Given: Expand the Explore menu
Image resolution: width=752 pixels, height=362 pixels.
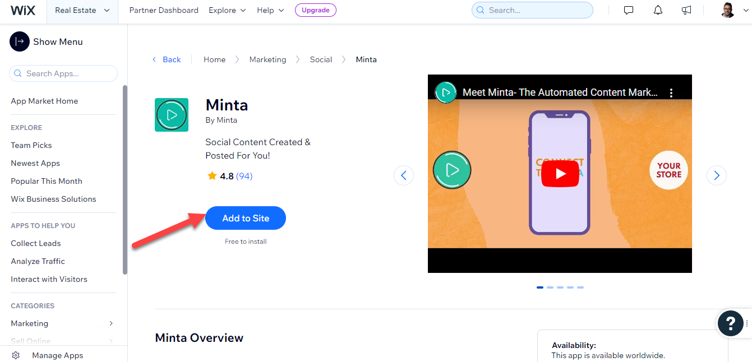Looking at the screenshot, I should [227, 10].
